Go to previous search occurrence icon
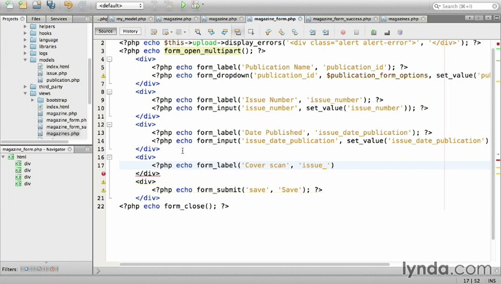 pos(211,32)
